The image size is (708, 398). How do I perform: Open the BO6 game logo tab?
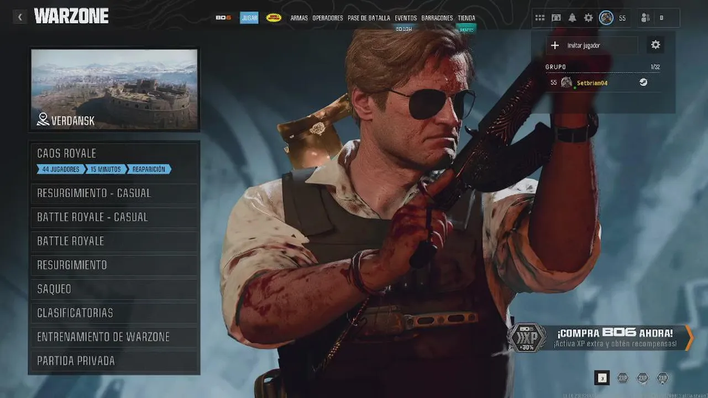tap(223, 18)
